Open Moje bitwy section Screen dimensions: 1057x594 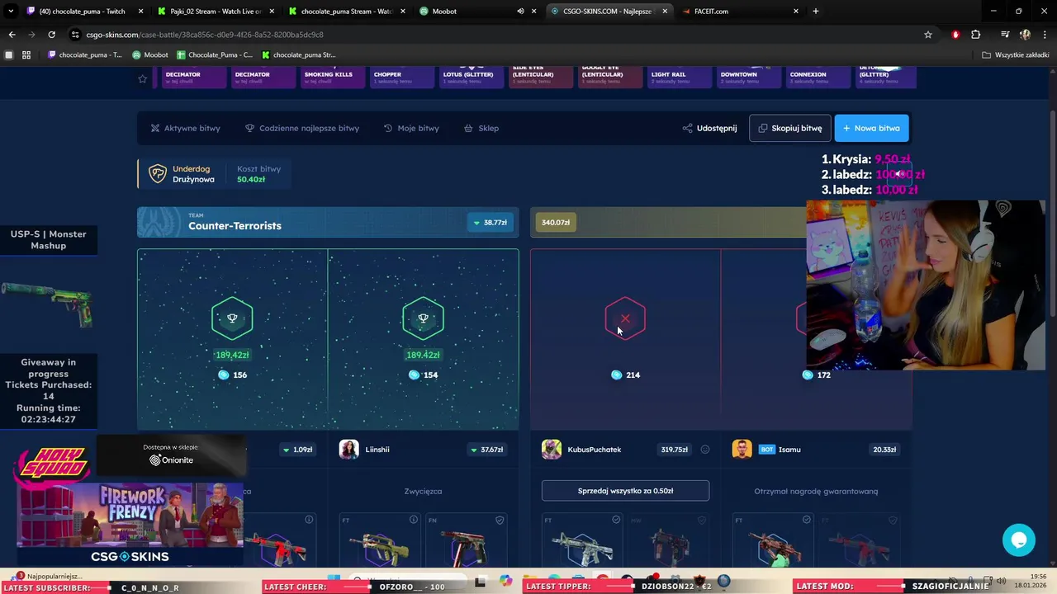tap(411, 129)
